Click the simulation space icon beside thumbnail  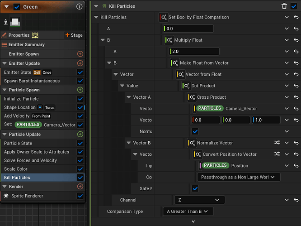pyautogui.click(x=5, y=22)
